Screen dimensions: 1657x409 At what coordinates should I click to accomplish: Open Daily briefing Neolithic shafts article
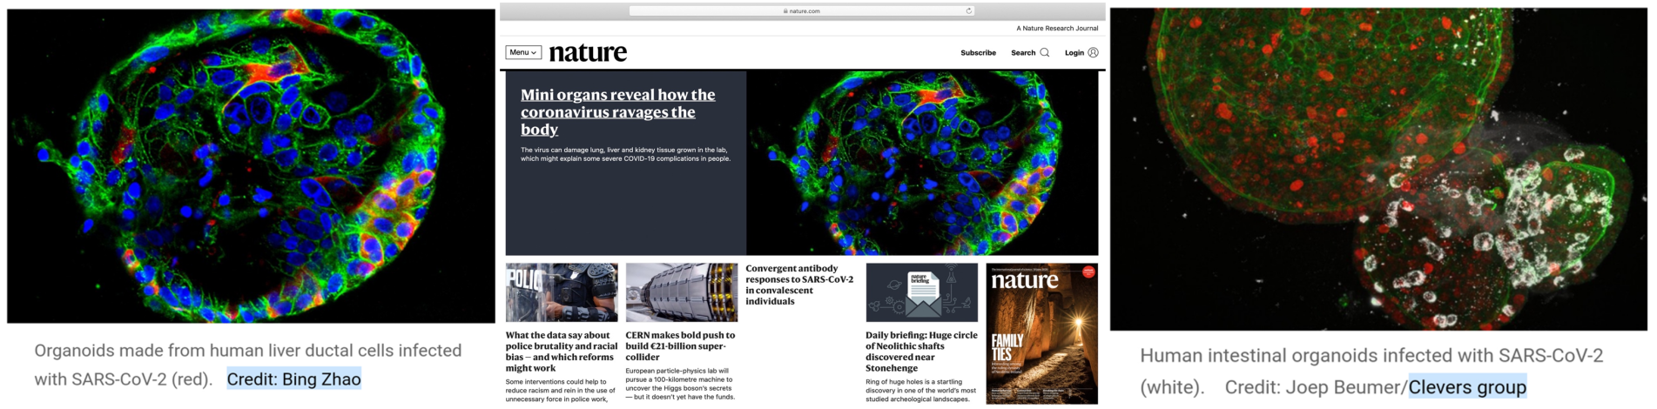click(x=921, y=352)
